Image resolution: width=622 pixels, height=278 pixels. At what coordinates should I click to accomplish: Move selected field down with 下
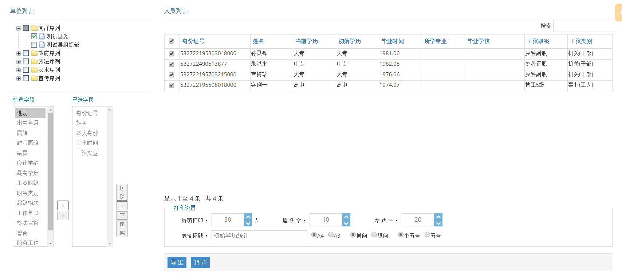pyautogui.click(x=122, y=215)
